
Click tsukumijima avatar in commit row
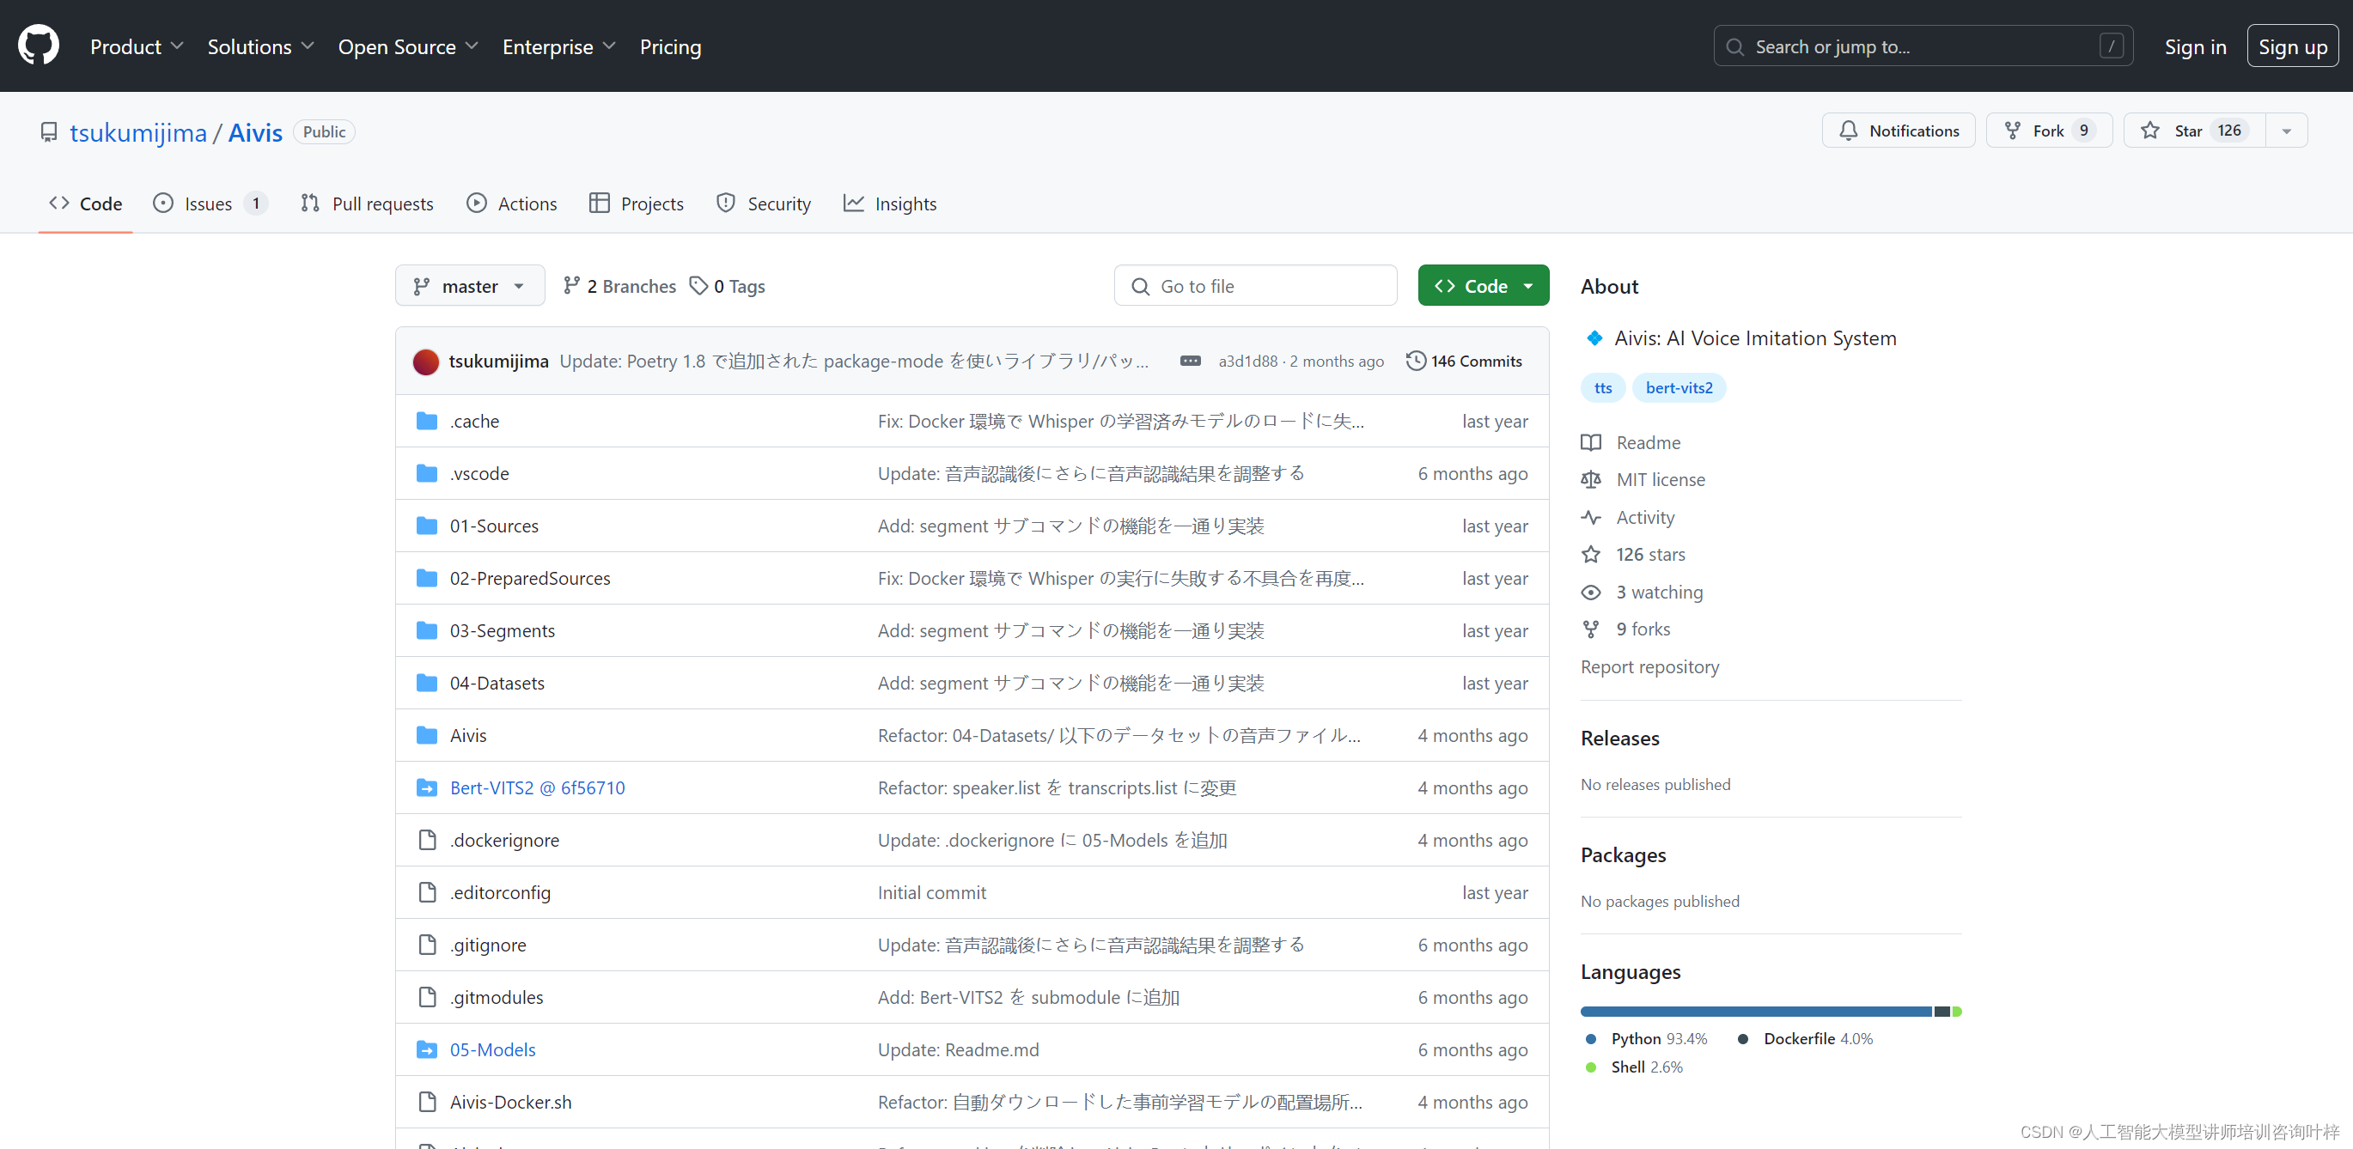point(425,362)
